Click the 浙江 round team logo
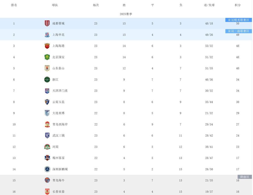 click(47, 79)
